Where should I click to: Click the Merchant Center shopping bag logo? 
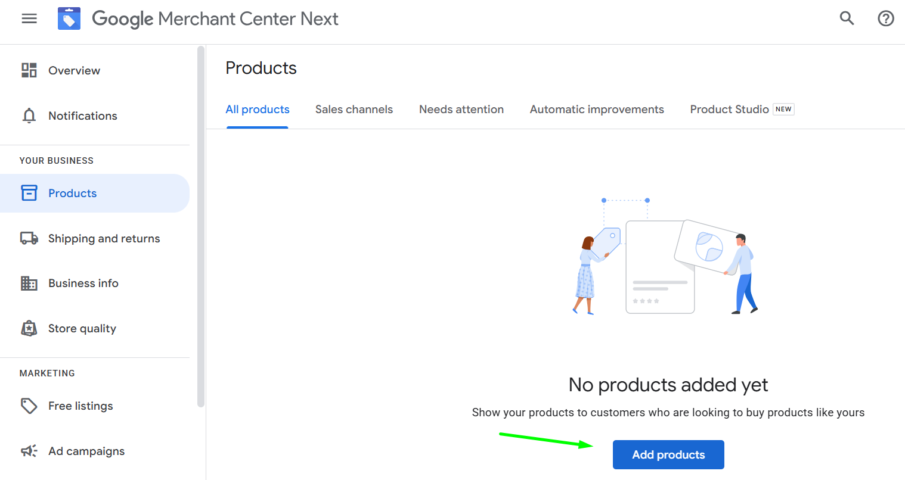click(69, 18)
